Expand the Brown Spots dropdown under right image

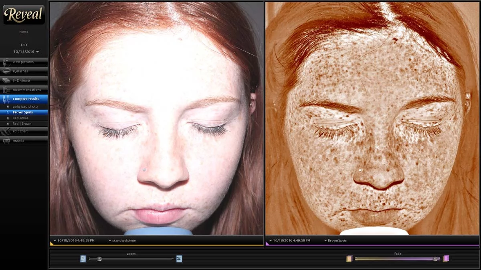335,240
